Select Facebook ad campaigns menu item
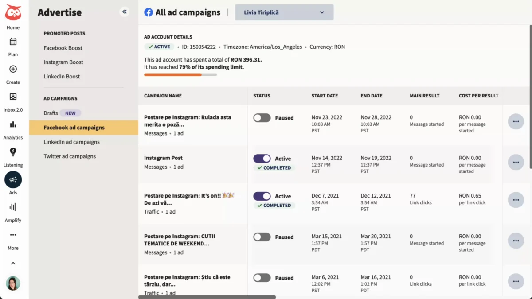The width and height of the screenshot is (532, 299). [84, 128]
